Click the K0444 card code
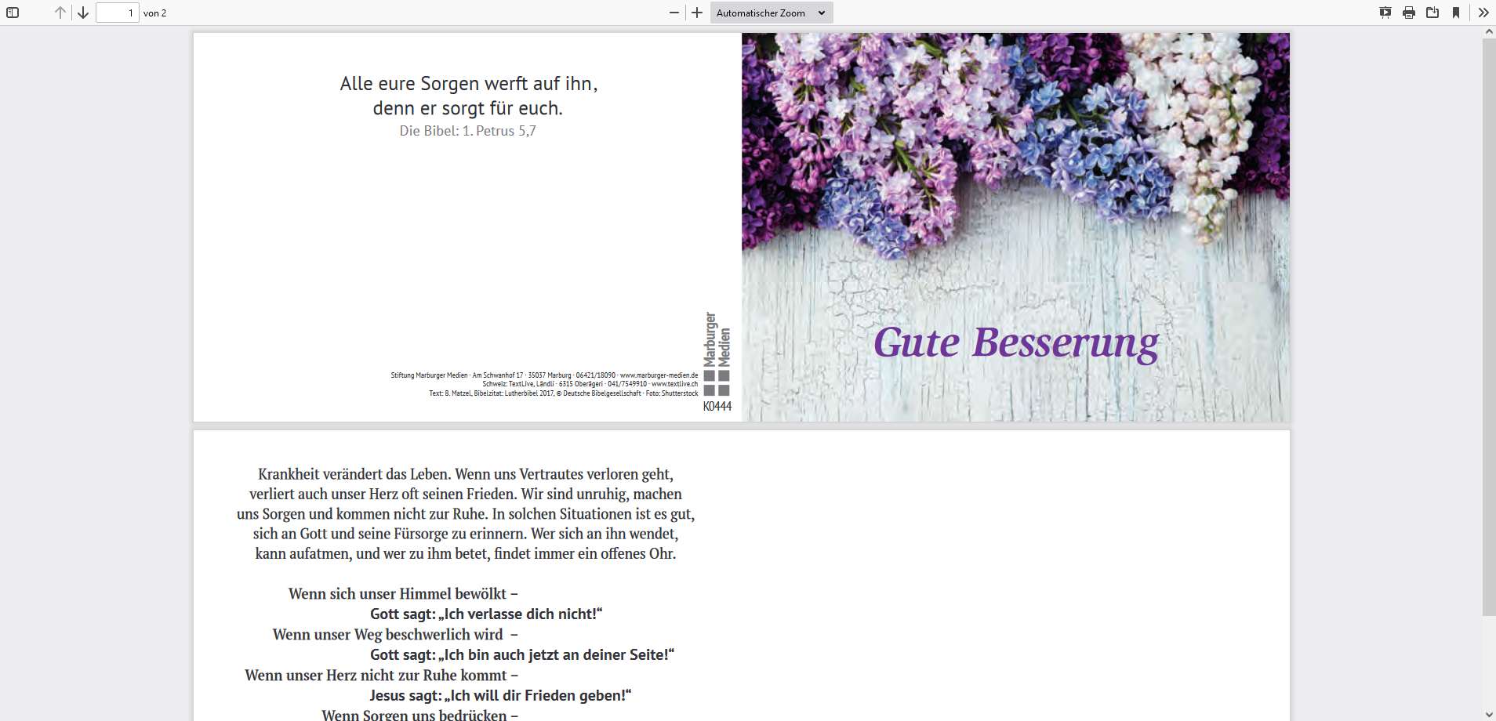Screen dimensions: 1496x721 point(717,406)
